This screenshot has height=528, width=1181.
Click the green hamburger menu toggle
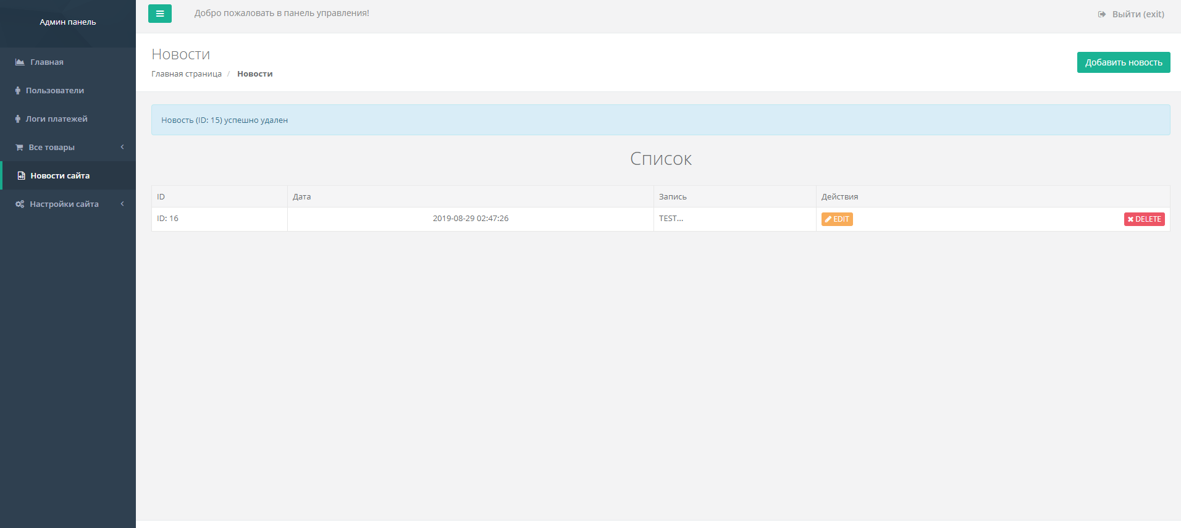(159, 14)
